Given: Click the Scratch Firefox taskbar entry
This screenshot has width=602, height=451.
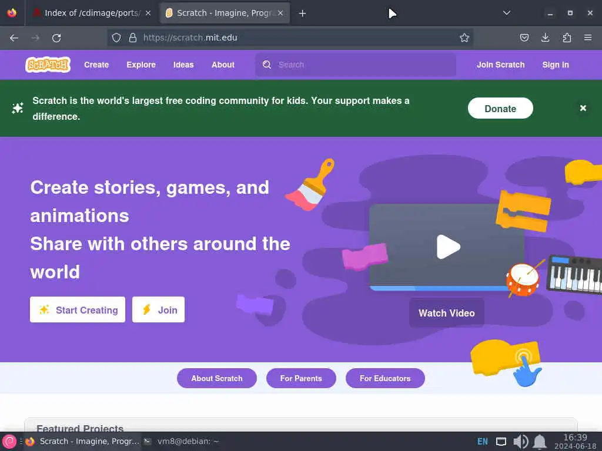Looking at the screenshot, I should tap(82, 442).
